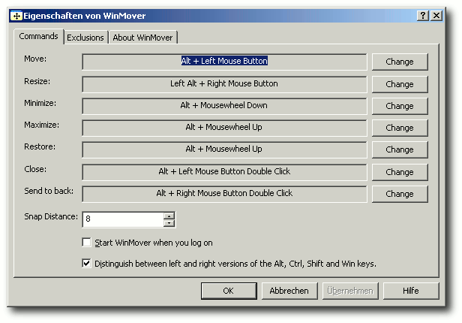462x323 pixels.
Task: Change the Maximize shortcut
Action: click(399, 128)
